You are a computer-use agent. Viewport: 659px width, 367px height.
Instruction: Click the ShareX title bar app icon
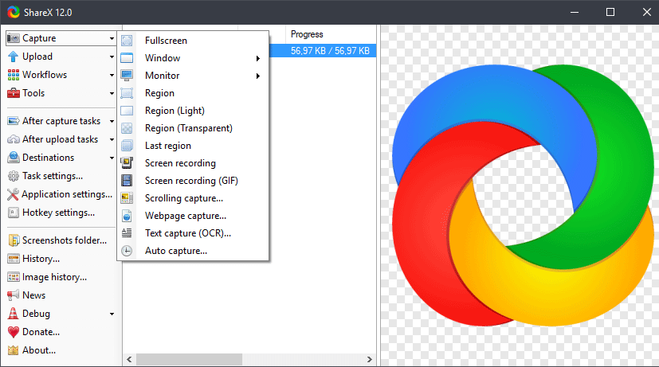pos(14,12)
